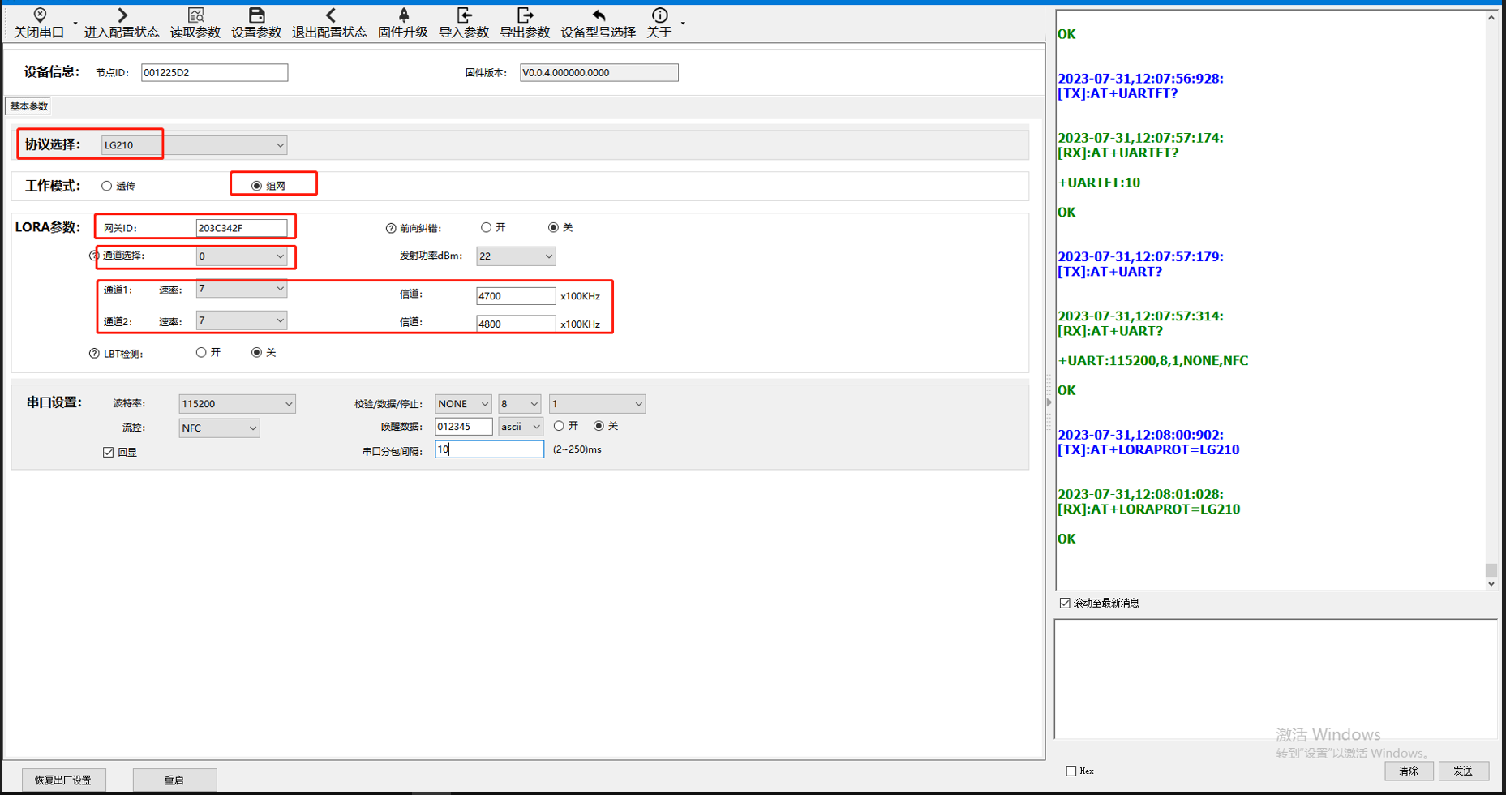Toggle 滚动至最新消息 checkbox
This screenshot has height=795, width=1506.
click(1065, 603)
